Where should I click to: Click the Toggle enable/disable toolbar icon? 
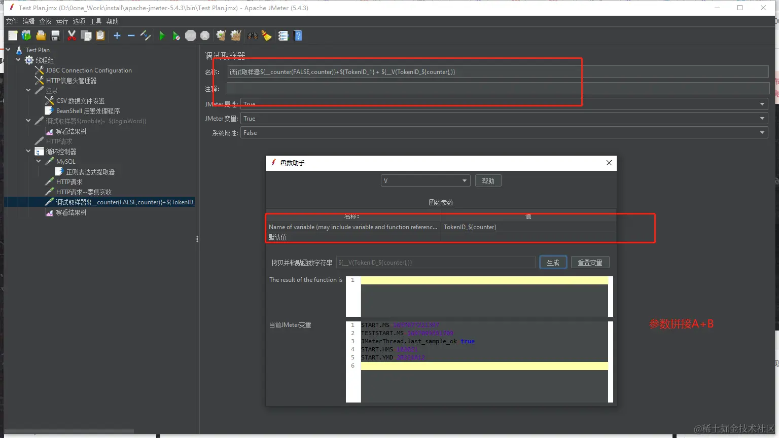click(x=146, y=35)
